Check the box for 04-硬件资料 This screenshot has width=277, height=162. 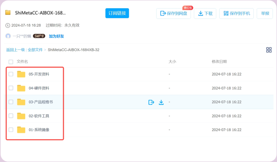(x=11, y=88)
